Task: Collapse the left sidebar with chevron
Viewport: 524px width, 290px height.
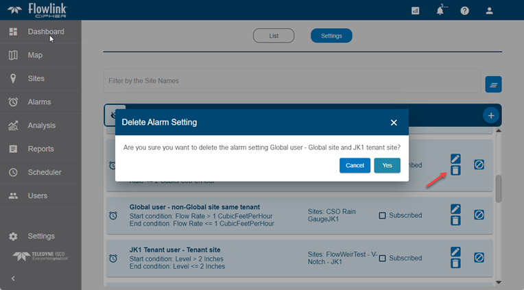Action: [13, 278]
